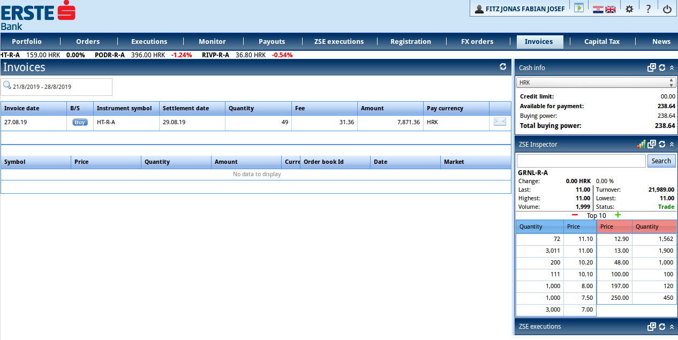
Task: Collapse the Cash info panel
Action: coord(672,68)
